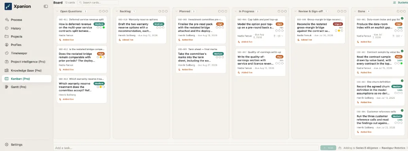The height and width of the screenshot is (151, 408).
Task: Toggle yellow status dot on SBD-012 card
Action: point(101,57)
